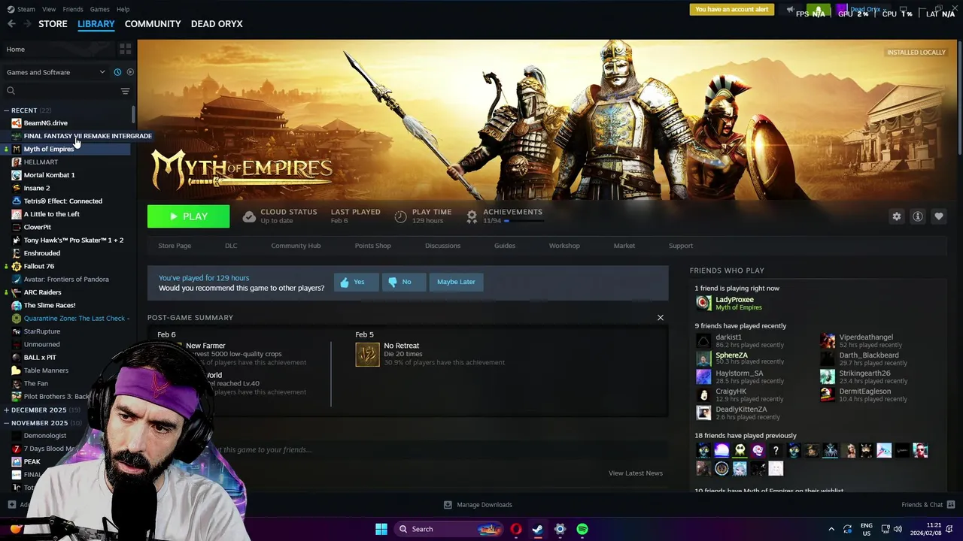Open the Points Shop link
963x541 pixels.
(x=372, y=246)
